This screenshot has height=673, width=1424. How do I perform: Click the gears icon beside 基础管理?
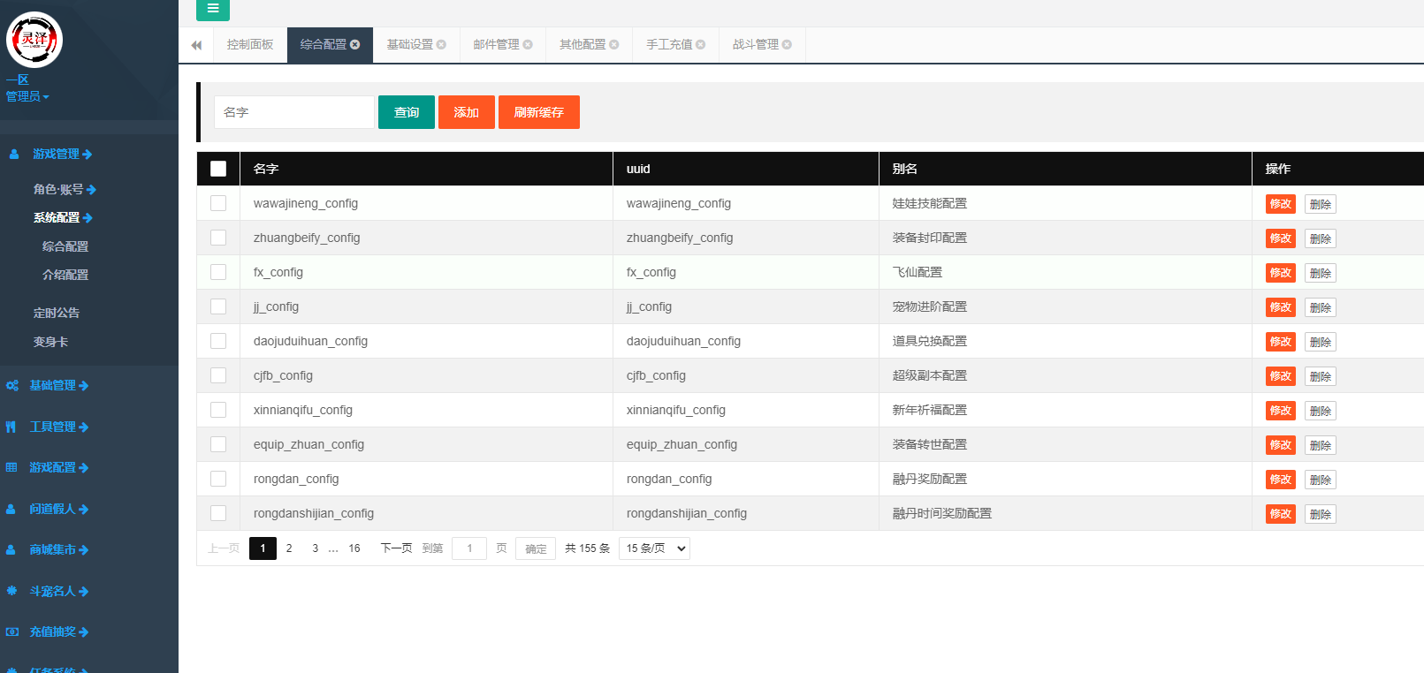12,386
